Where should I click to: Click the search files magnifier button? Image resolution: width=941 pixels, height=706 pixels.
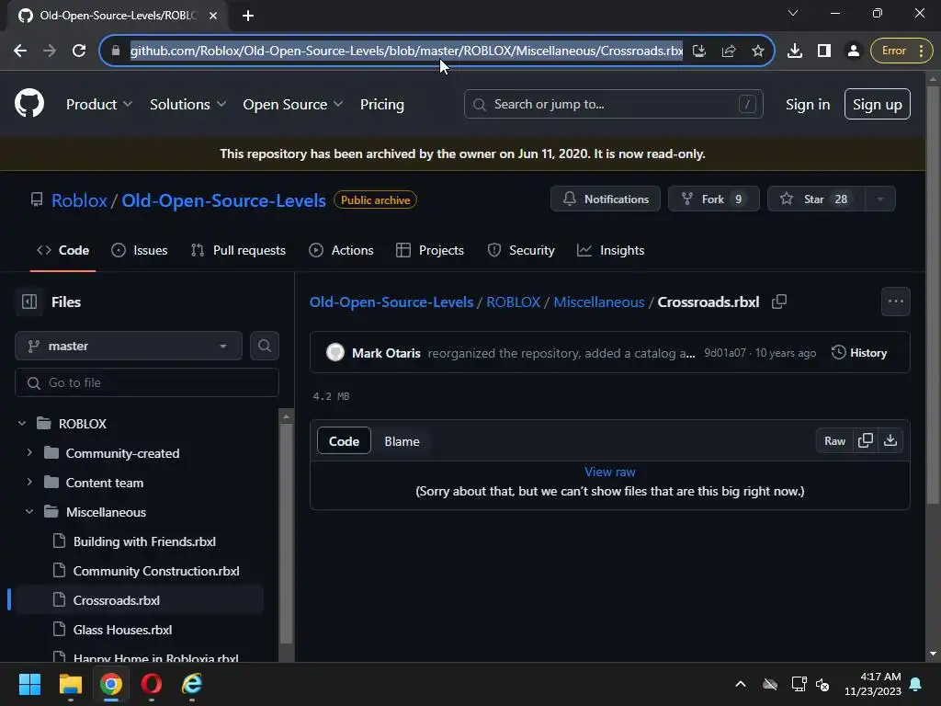(x=264, y=346)
